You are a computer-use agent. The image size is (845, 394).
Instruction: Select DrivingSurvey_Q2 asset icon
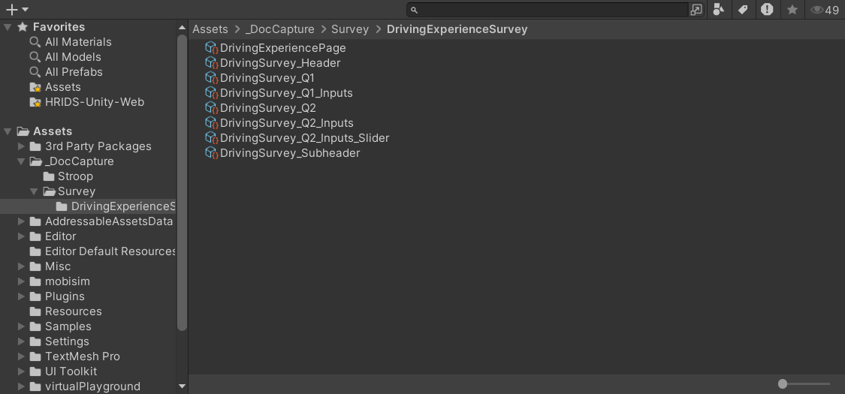click(x=212, y=109)
